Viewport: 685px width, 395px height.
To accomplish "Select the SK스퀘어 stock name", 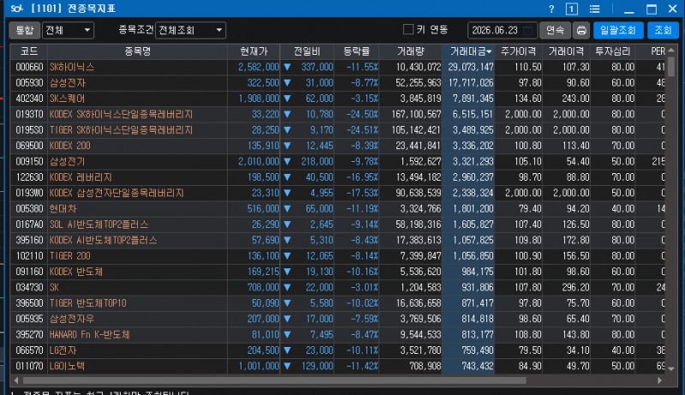I will (x=68, y=99).
